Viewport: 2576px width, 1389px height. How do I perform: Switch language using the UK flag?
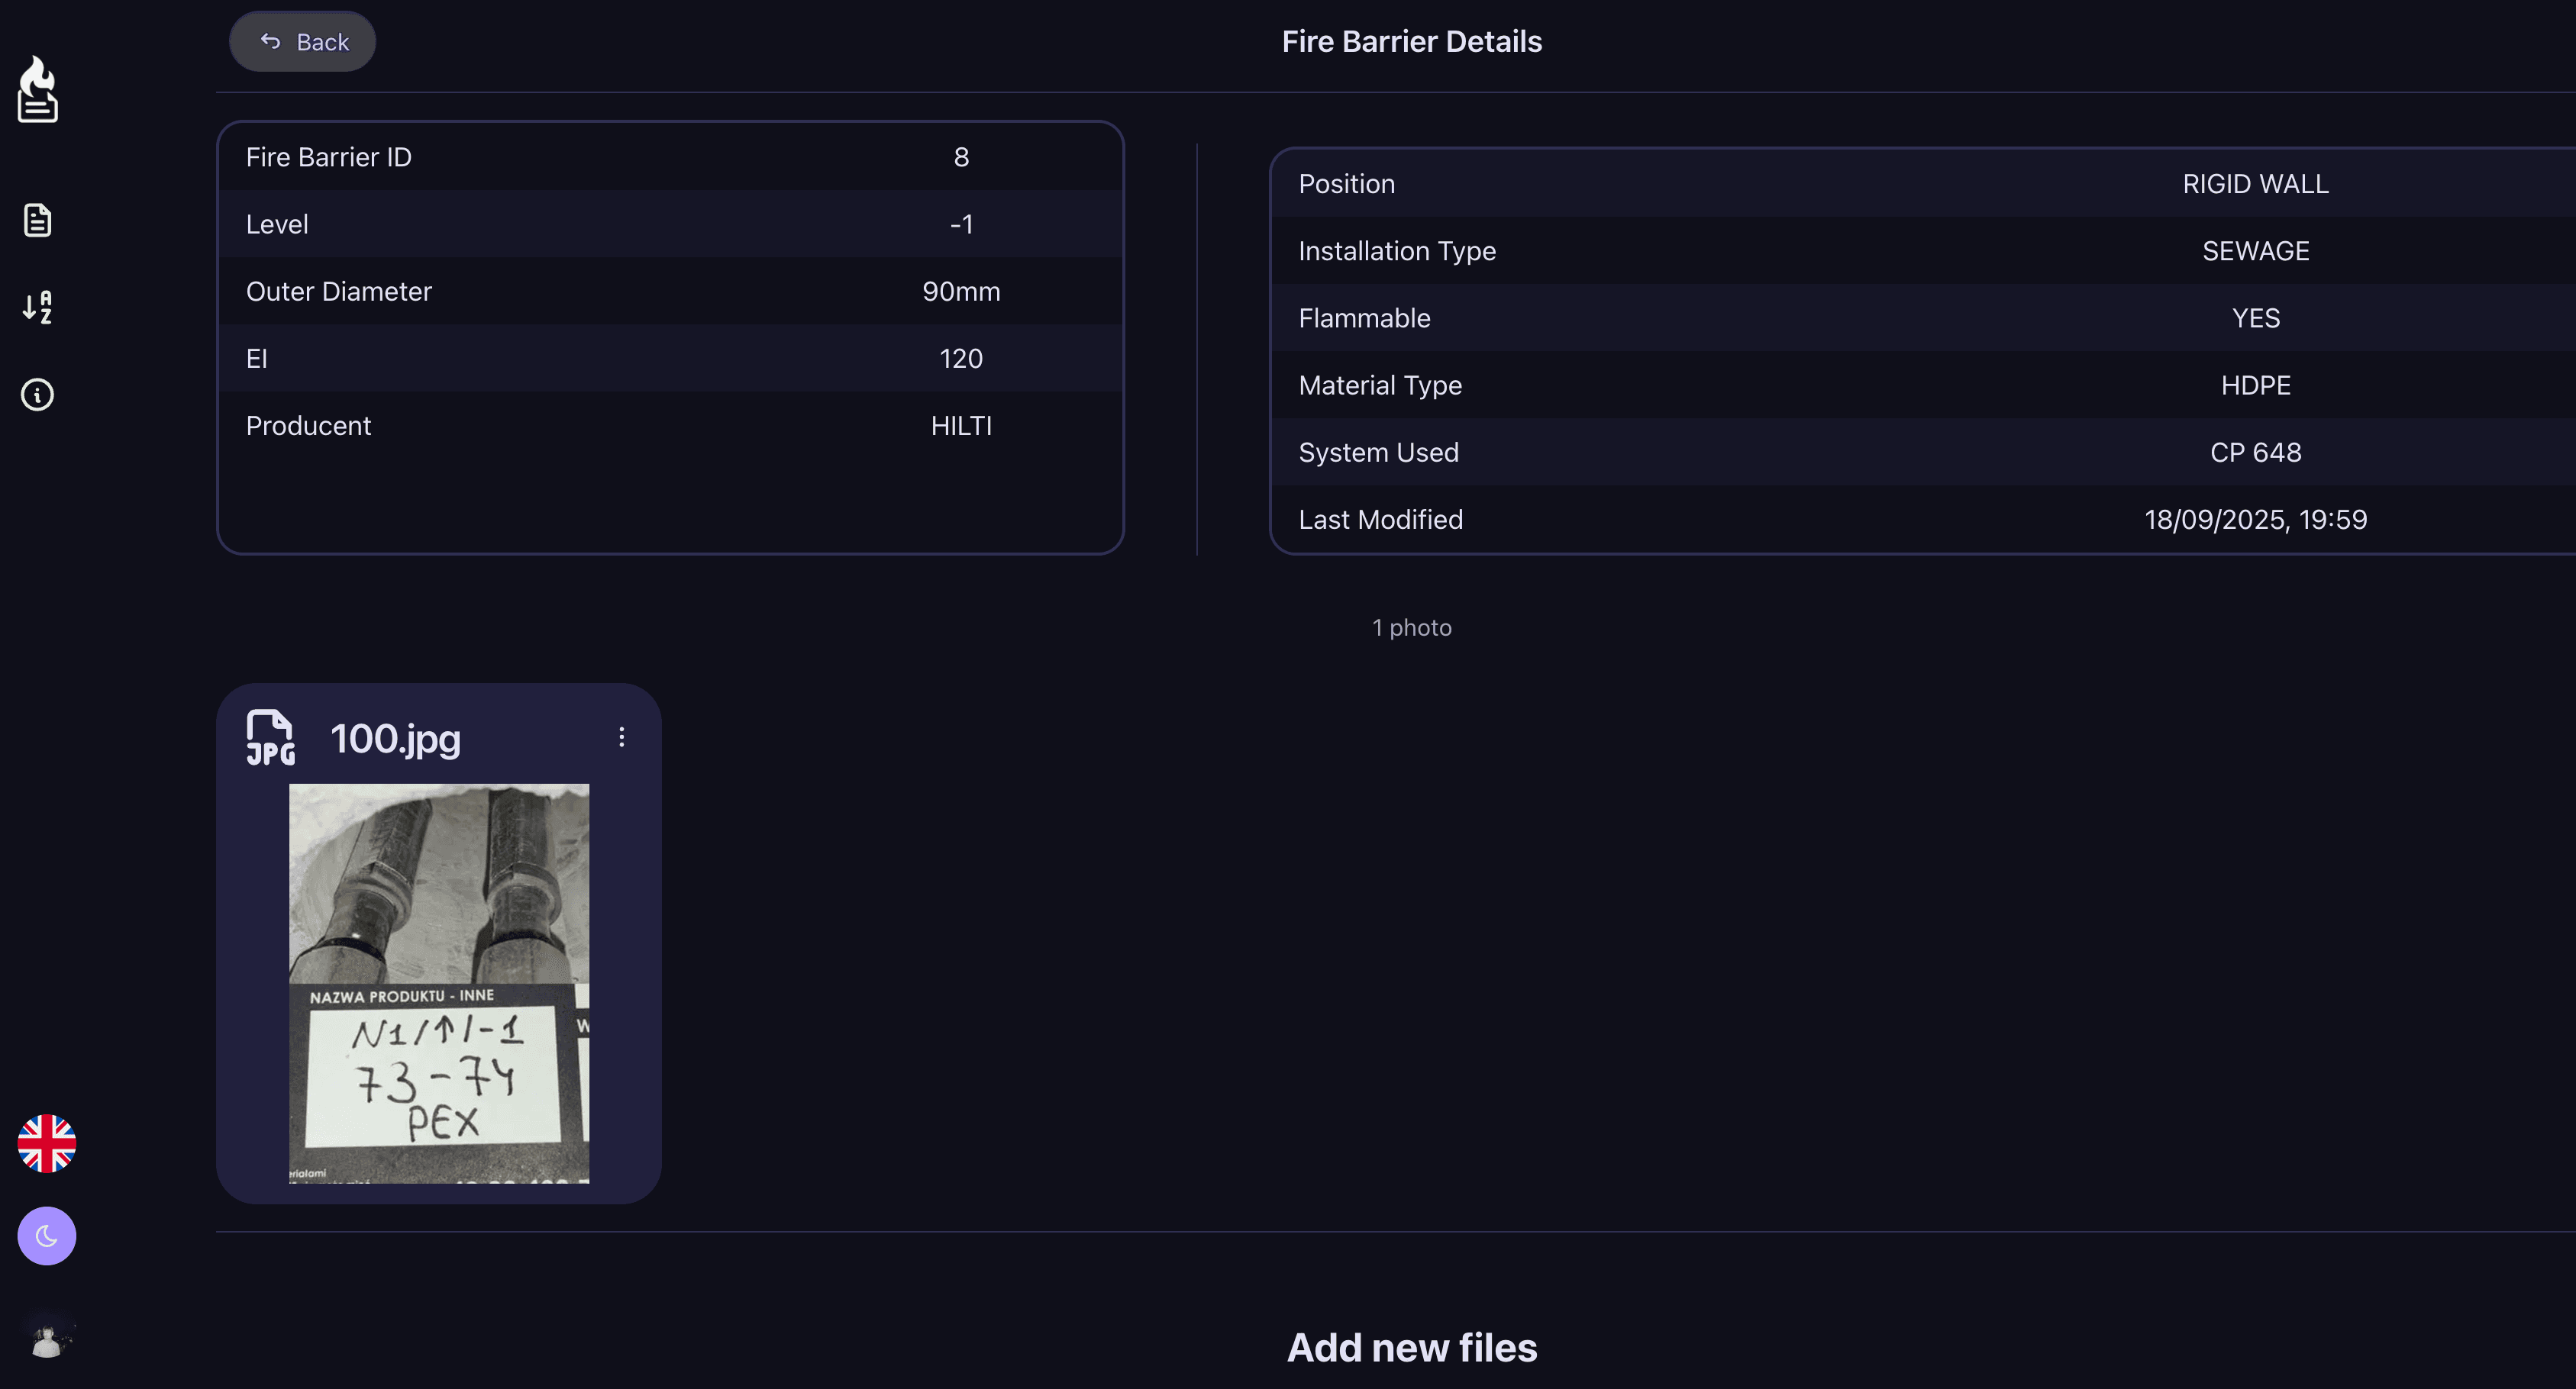click(46, 1143)
